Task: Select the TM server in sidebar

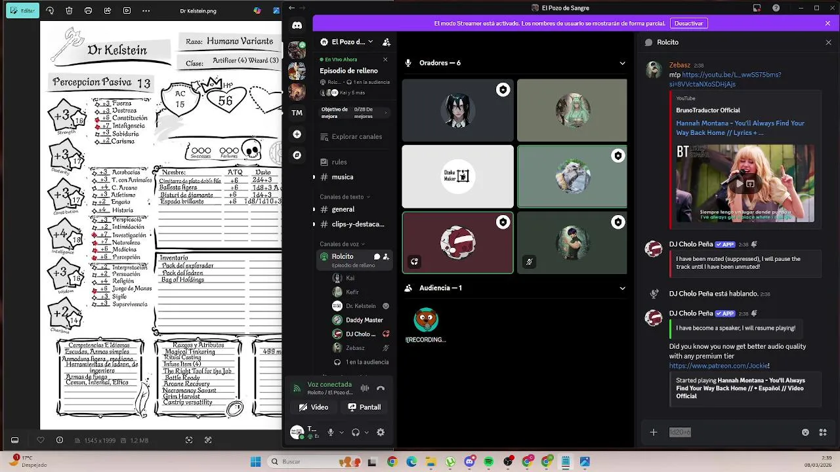Action: click(x=297, y=113)
